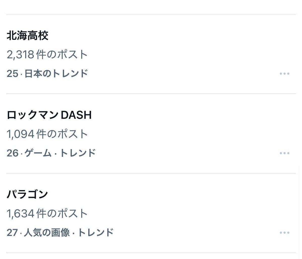The image size is (302, 259).
Task: Click the 人気の画像 category label
Action: tap(47, 233)
